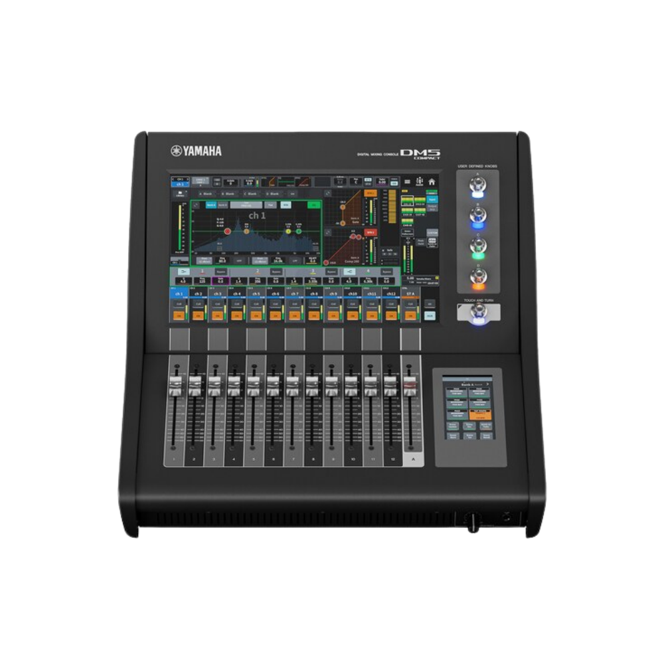Choose the high band shelf shape icon
The image size is (664, 664).
tap(349, 272)
